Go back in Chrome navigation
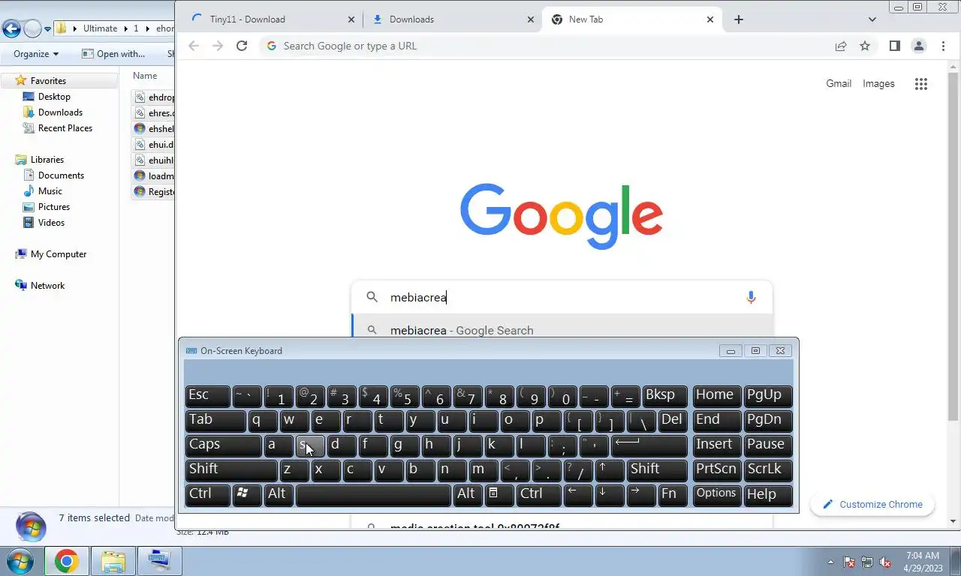Screen dimensions: 961x576 point(194,46)
